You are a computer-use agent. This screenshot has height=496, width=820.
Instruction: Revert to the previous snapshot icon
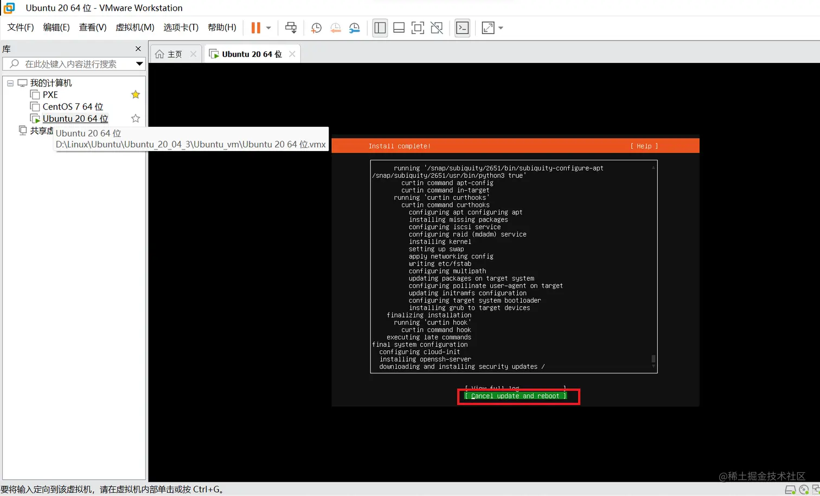pyautogui.click(x=336, y=28)
